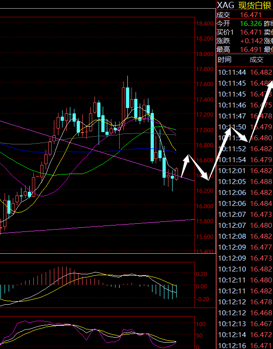Click the 最高 high price 16.491

pyautogui.click(x=251, y=49)
